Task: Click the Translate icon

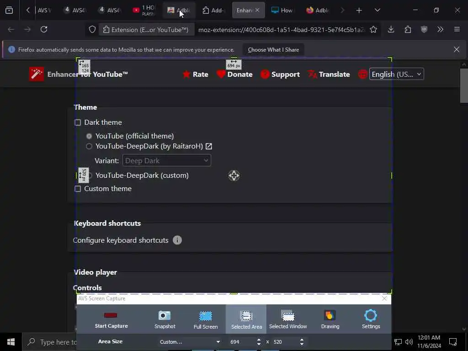Action: click(x=312, y=74)
